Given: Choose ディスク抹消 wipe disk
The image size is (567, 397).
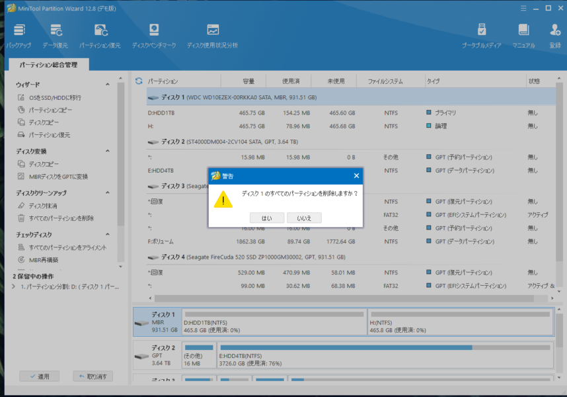Looking at the screenshot, I should [38, 206].
